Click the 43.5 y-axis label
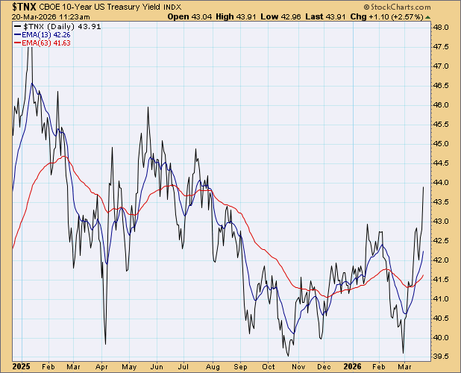 click(x=442, y=202)
